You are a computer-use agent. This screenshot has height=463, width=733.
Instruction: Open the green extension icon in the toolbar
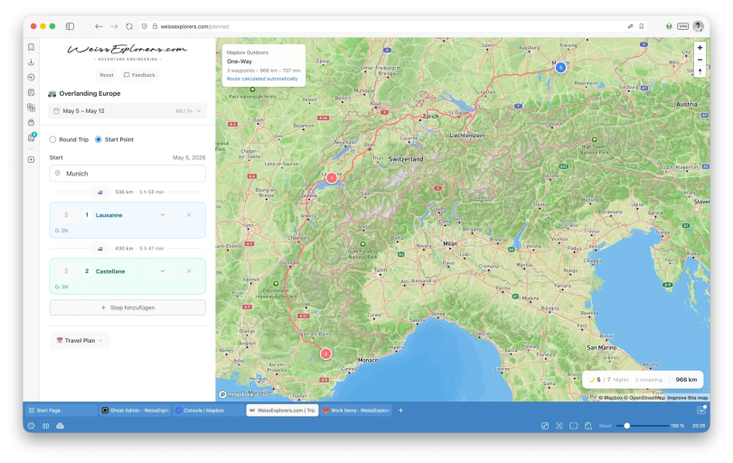click(x=669, y=26)
